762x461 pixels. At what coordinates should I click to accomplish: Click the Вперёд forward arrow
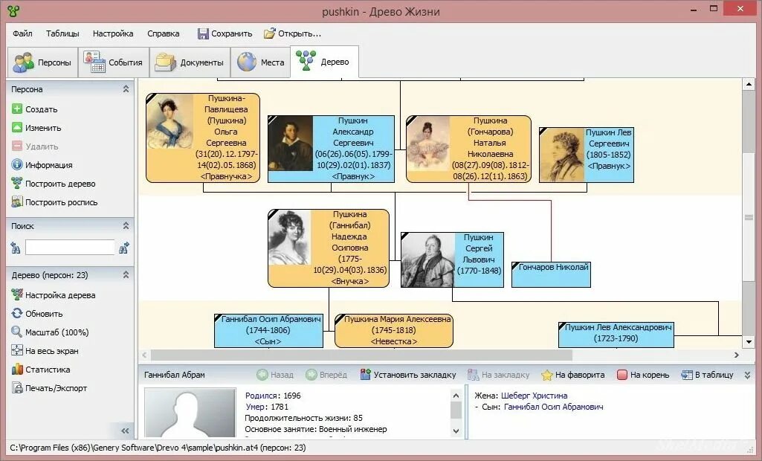(311, 375)
